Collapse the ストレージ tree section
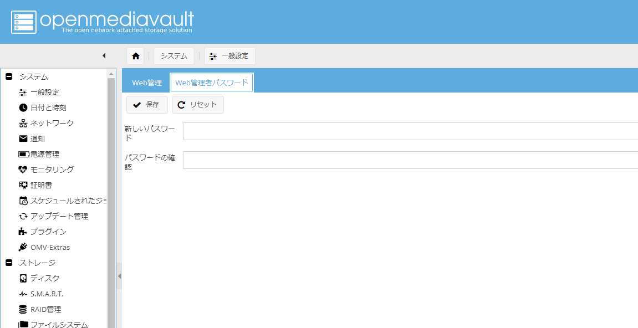The image size is (638, 328). click(9, 263)
